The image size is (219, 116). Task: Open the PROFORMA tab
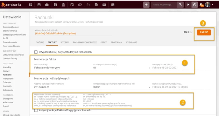pos(116,42)
